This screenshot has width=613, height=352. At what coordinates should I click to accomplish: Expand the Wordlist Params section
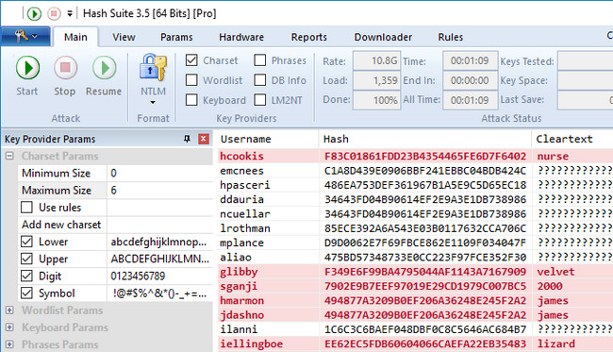(9, 310)
